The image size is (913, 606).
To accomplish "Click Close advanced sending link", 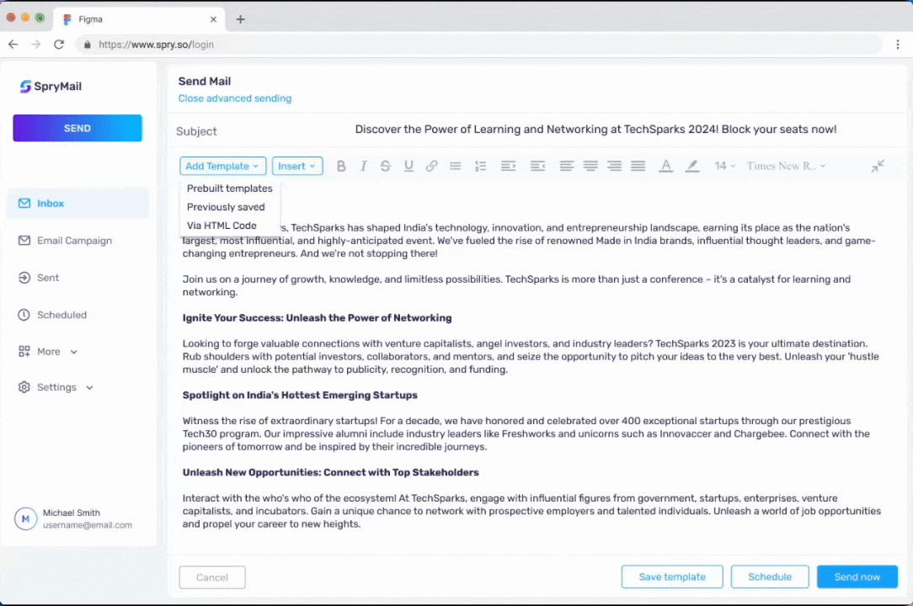I will (235, 98).
